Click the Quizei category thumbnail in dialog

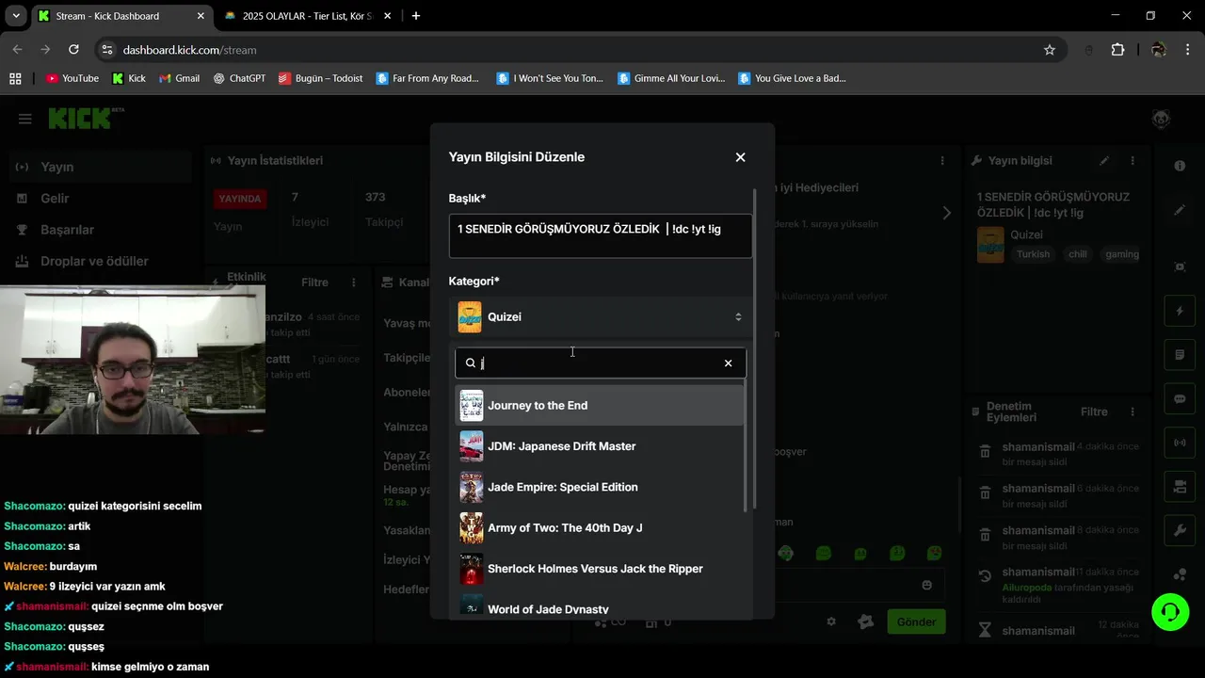[x=469, y=317]
